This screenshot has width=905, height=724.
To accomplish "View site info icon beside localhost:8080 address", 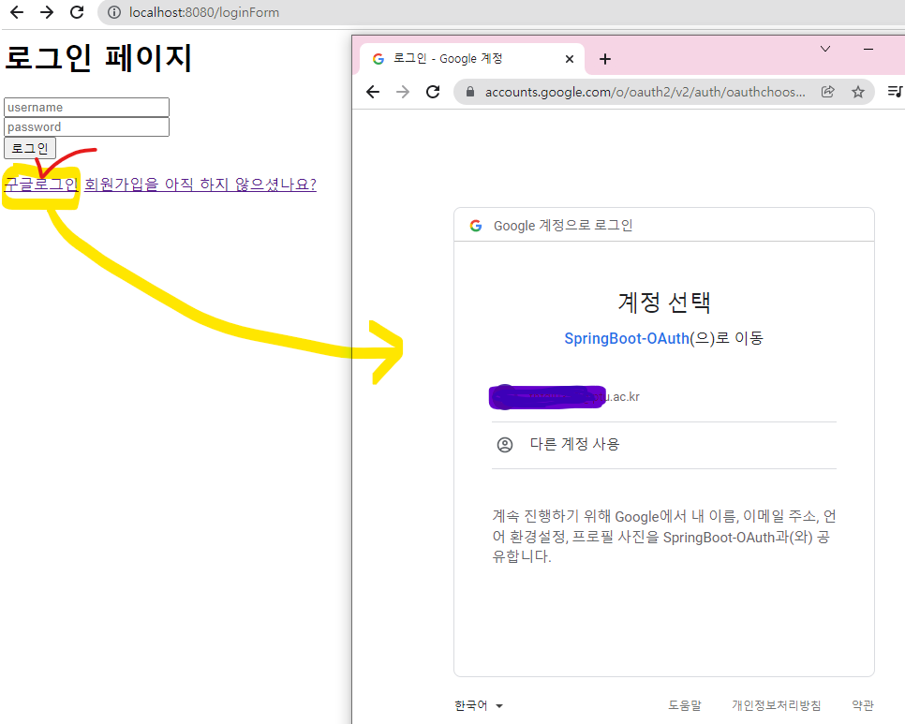I will (x=114, y=12).
